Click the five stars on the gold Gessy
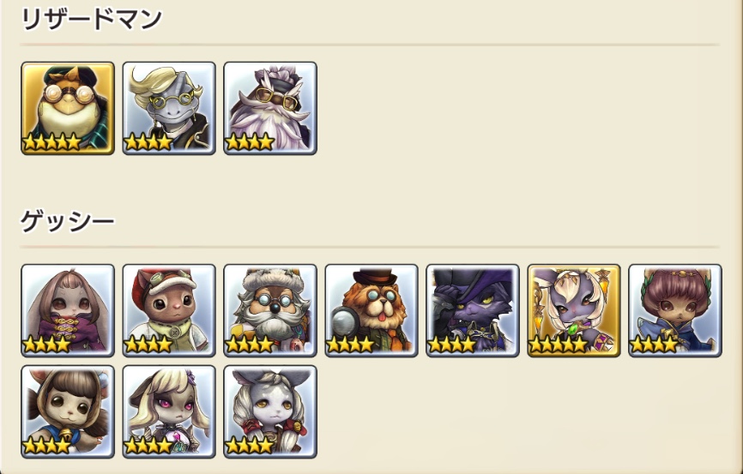Viewport: 743px width, 474px height. (x=559, y=345)
